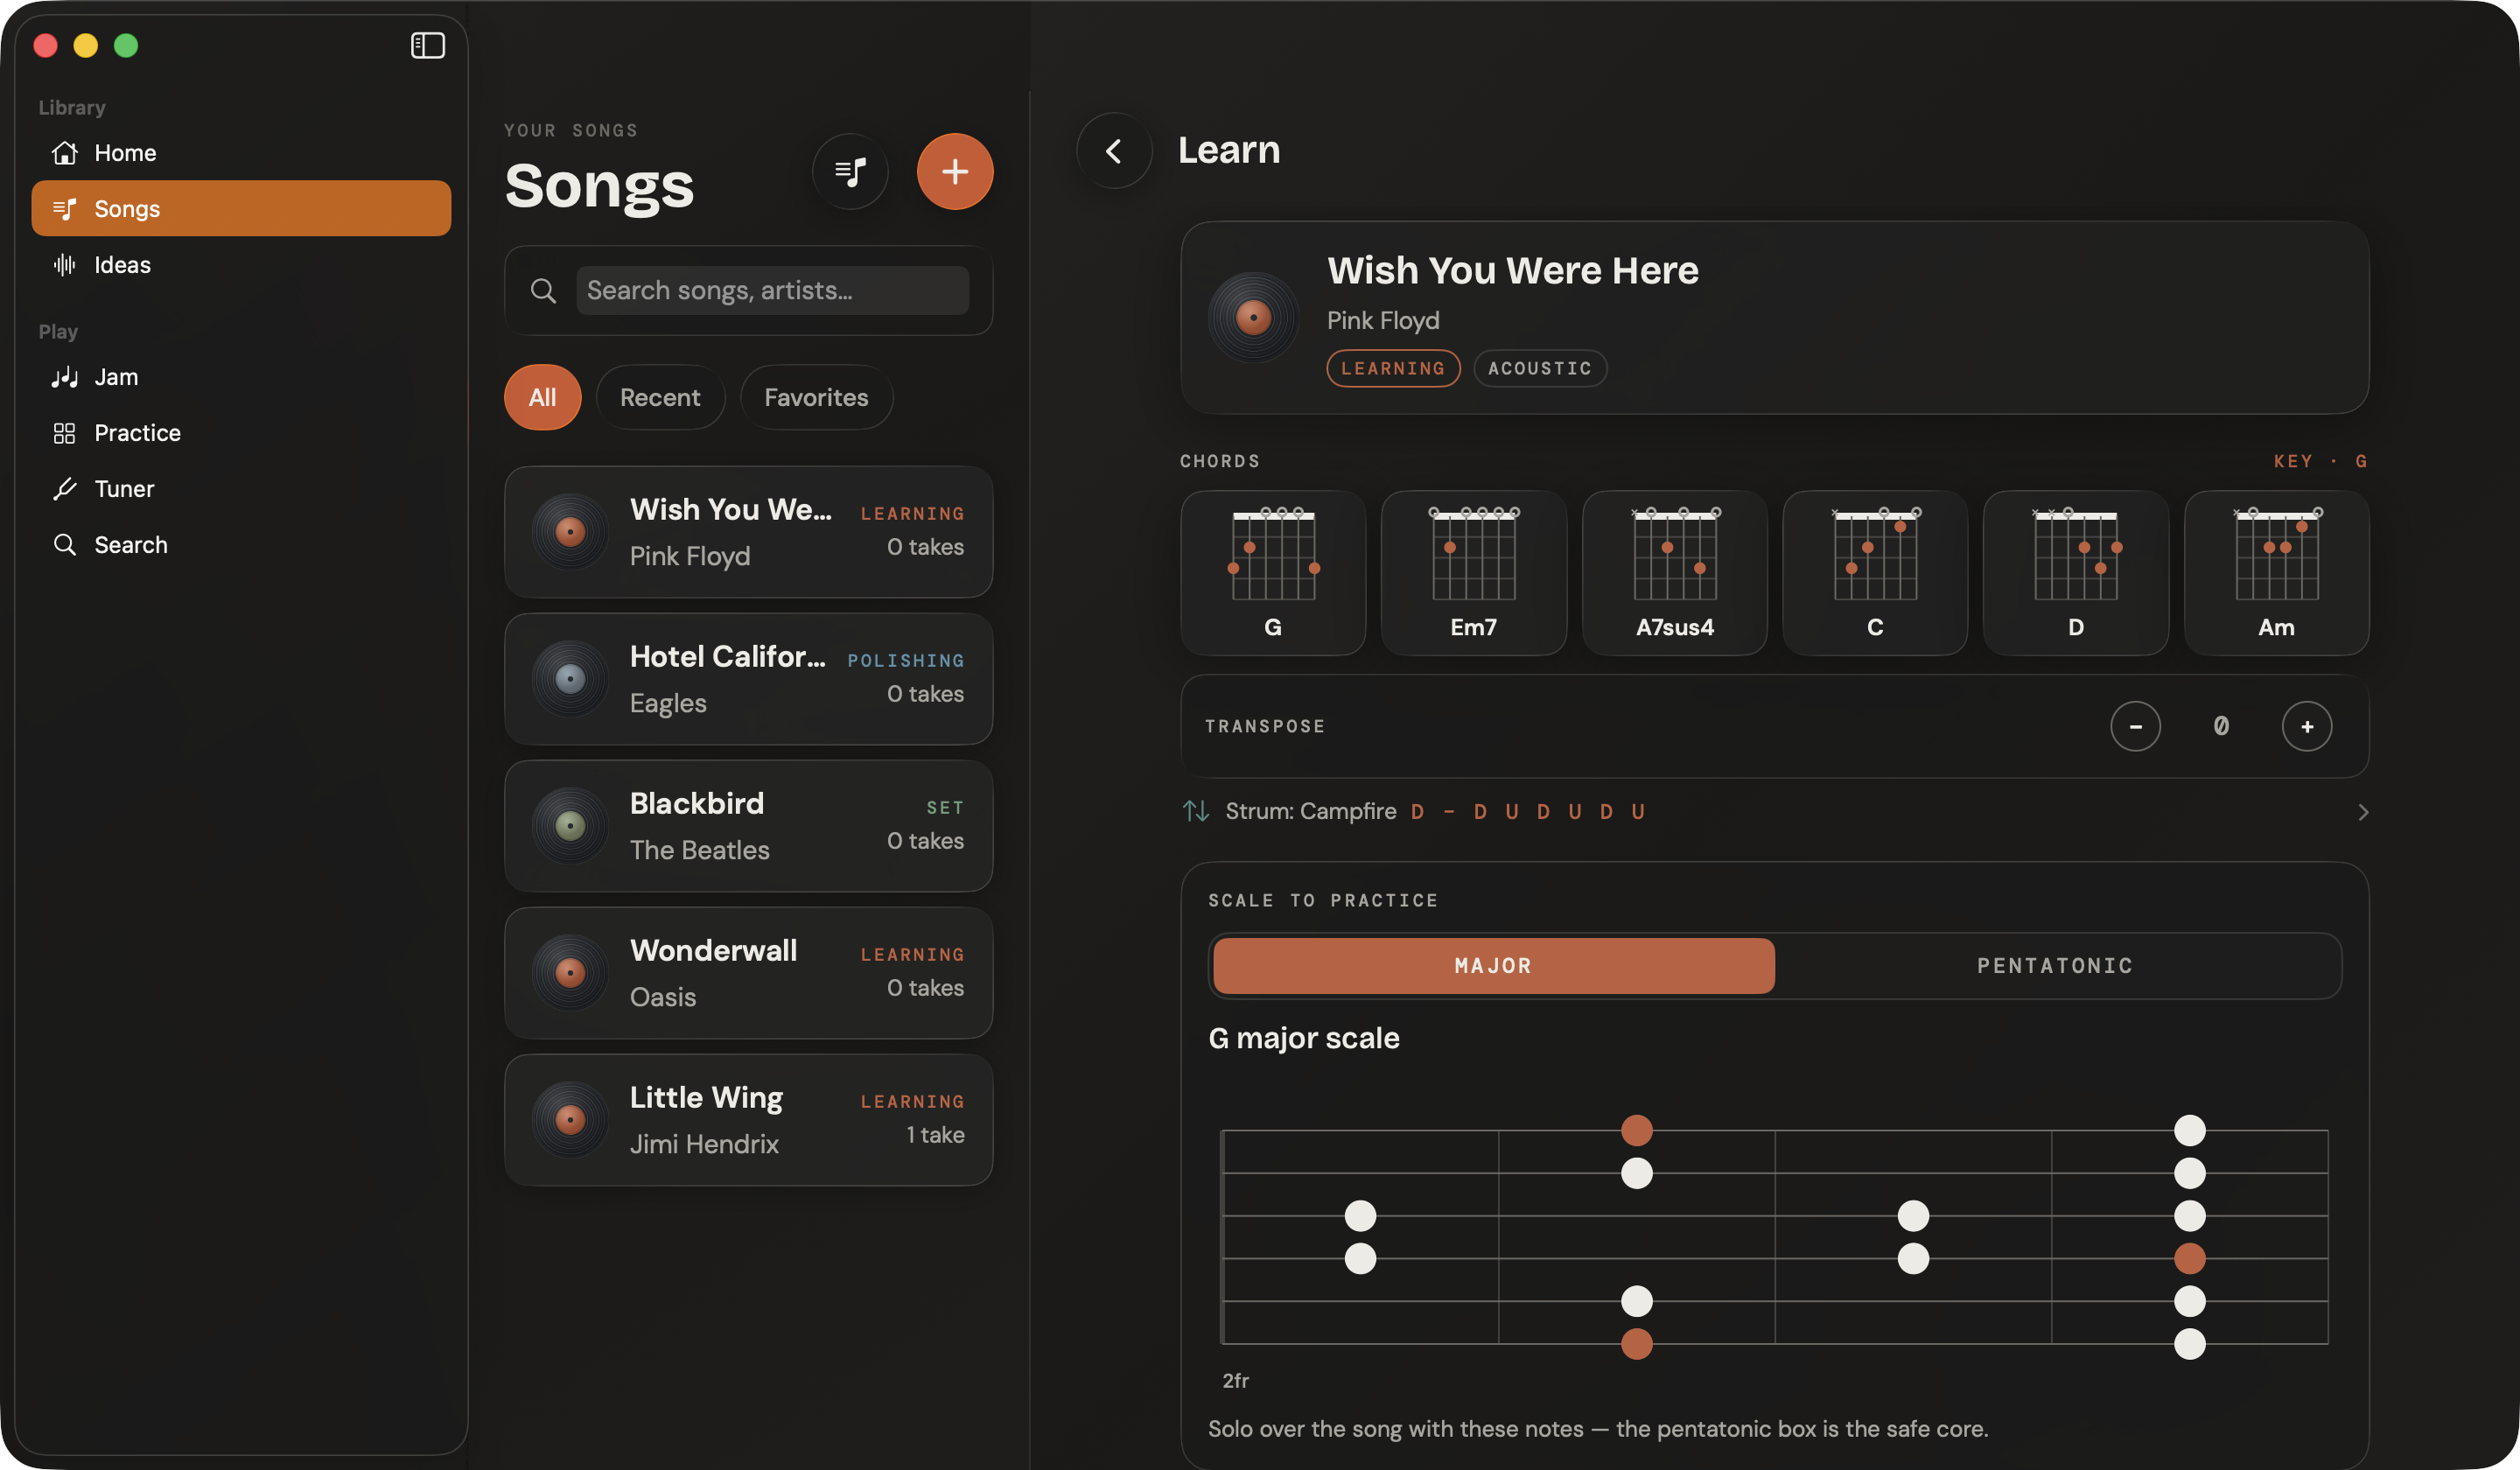Increase transpose with the plus stepper
2520x1470 pixels.
point(2307,727)
